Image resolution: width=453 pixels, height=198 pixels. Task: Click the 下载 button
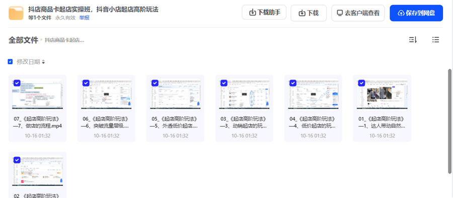(309, 13)
